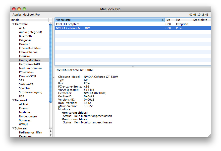Open Ethernet-Karten entry
The image size is (221, 151).
(30, 48)
